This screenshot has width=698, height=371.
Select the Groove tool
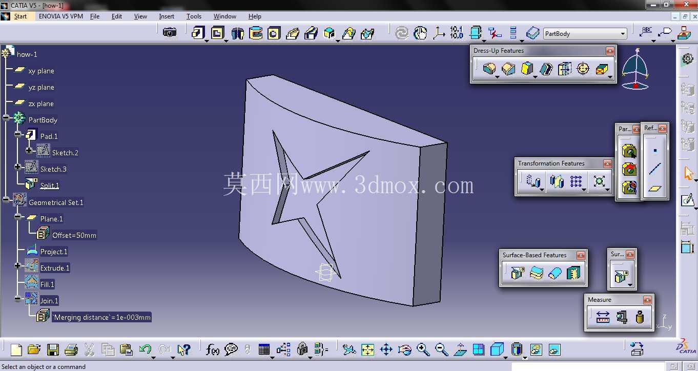[256, 33]
